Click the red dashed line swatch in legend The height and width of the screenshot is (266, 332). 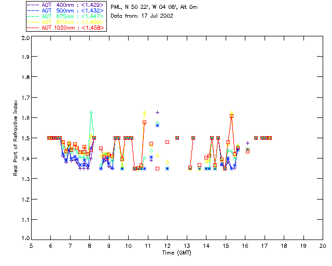pyautogui.click(x=33, y=28)
